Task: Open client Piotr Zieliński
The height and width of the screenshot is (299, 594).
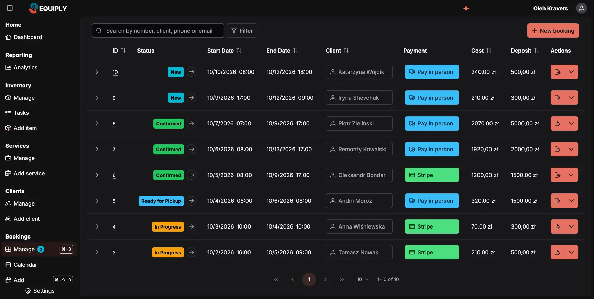Action: pyautogui.click(x=359, y=123)
